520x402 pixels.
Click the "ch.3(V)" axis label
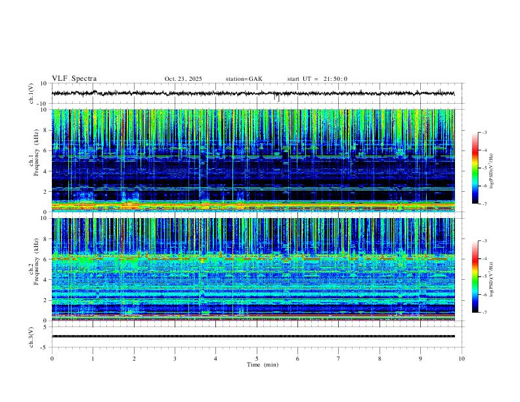32,337
